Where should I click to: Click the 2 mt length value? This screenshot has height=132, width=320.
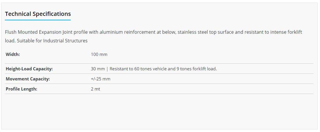point(96,89)
